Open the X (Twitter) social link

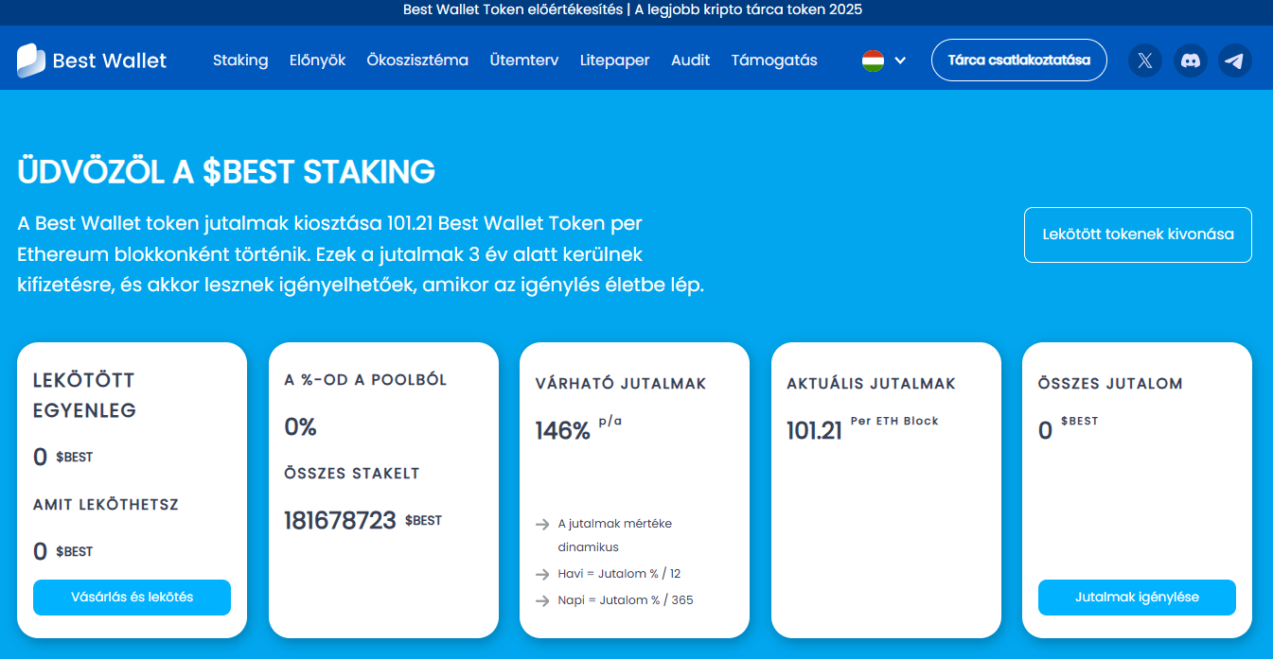point(1145,61)
